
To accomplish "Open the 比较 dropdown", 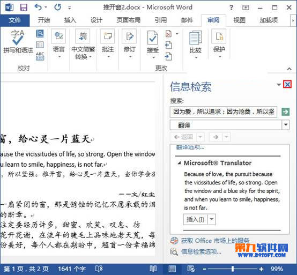I will pos(196,44).
